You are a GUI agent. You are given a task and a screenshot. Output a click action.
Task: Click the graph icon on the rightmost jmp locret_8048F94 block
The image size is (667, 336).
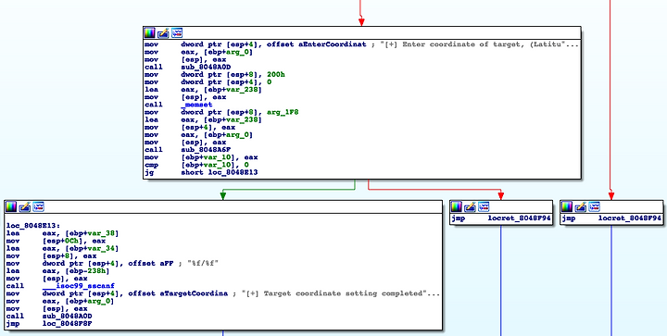595,206
